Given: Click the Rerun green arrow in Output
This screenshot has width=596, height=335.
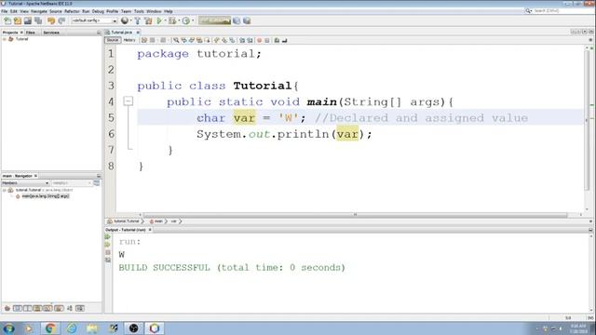Looking at the screenshot, I should pos(108,237).
